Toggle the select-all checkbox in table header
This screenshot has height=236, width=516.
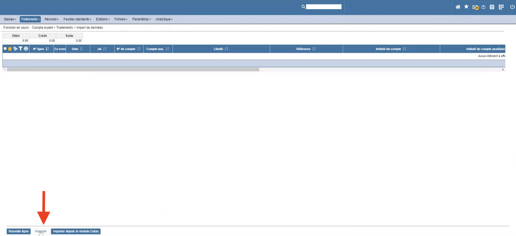pos(5,49)
